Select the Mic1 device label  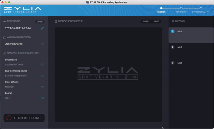(x=180, y=31)
